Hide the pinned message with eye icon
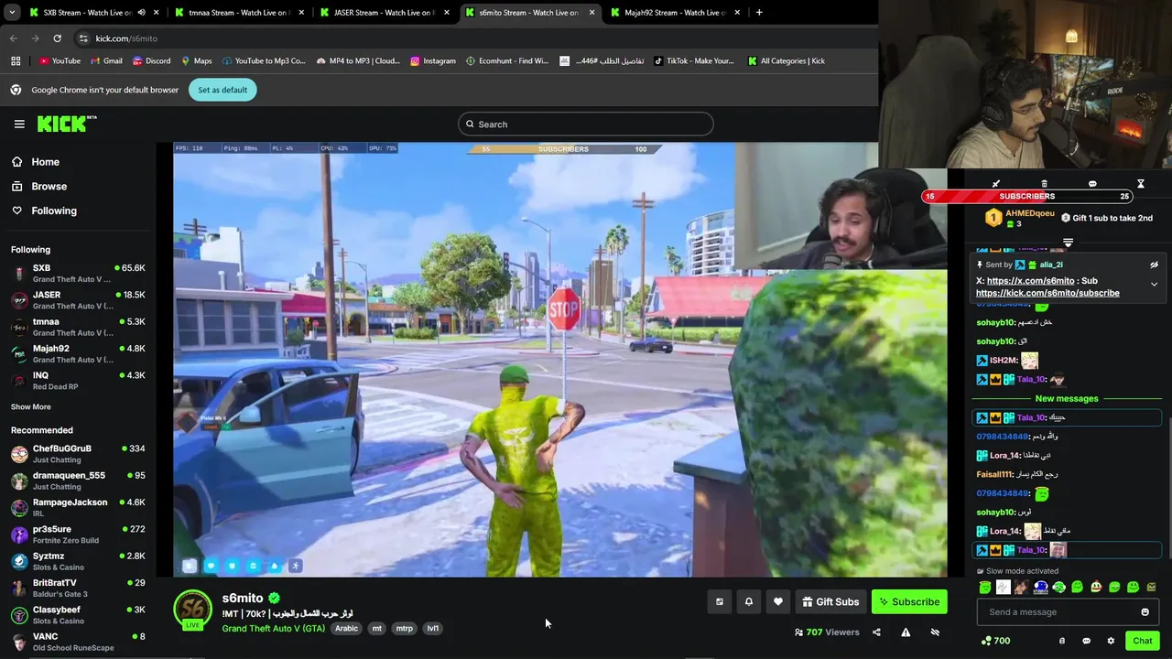Viewport: 1172px width, 659px height. point(1154,265)
